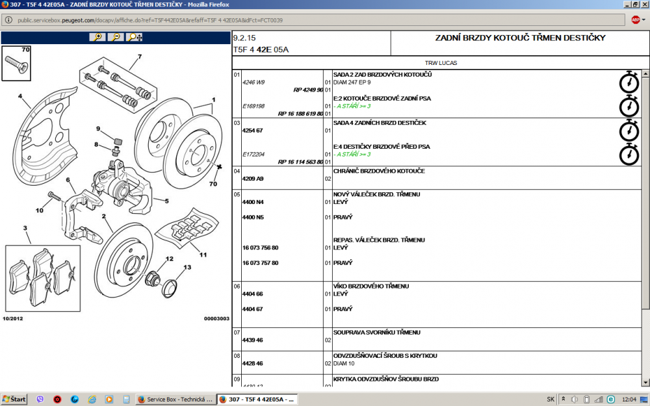Click the battery tray icon
The height and width of the screenshot is (406, 650).
point(586,400)
